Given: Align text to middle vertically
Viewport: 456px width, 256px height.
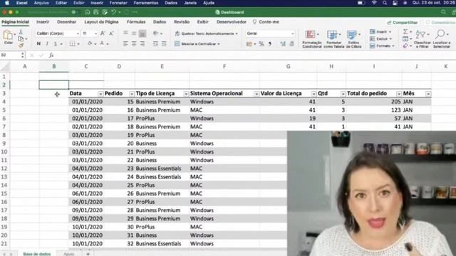Looking at the screenshot, I should point(134,33).
